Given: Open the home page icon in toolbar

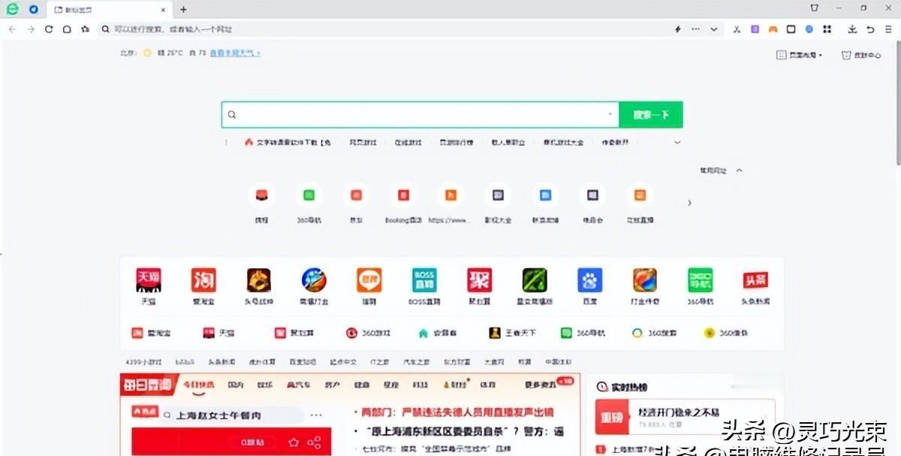Looking at the screenshot, I should [67, 29].
